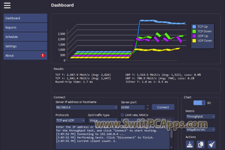Click the 'Round-trip time: 1.7 ms' text
Image resolution: width=225 pixels, height=150 pixels.
click(74, 82)
